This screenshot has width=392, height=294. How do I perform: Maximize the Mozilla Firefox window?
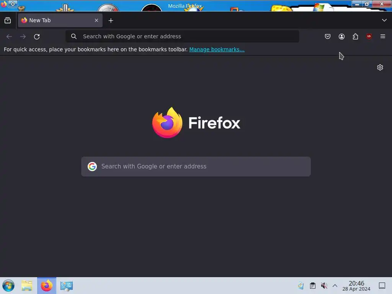point(367,4)
